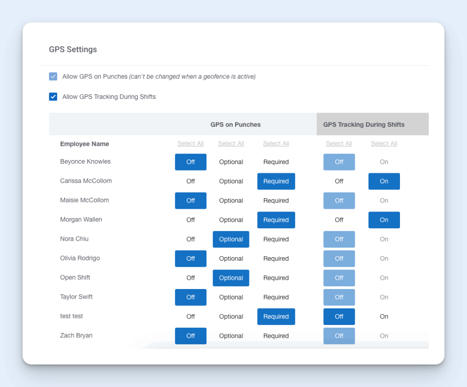Enable GPS tracking On for Taylor Swift
Image resolution: width=467 pixels, height=387 pixels.
tap(384, 297)
